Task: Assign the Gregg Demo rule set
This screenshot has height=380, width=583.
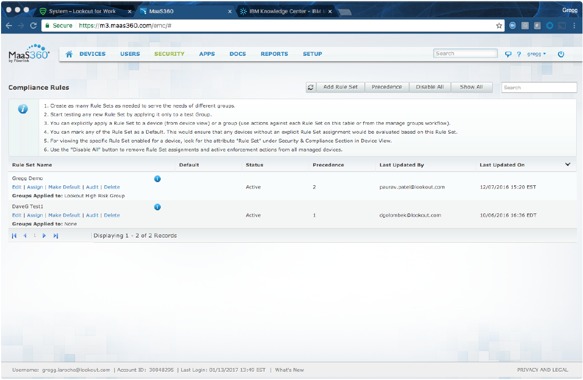Action: click(x=35, y=187)
